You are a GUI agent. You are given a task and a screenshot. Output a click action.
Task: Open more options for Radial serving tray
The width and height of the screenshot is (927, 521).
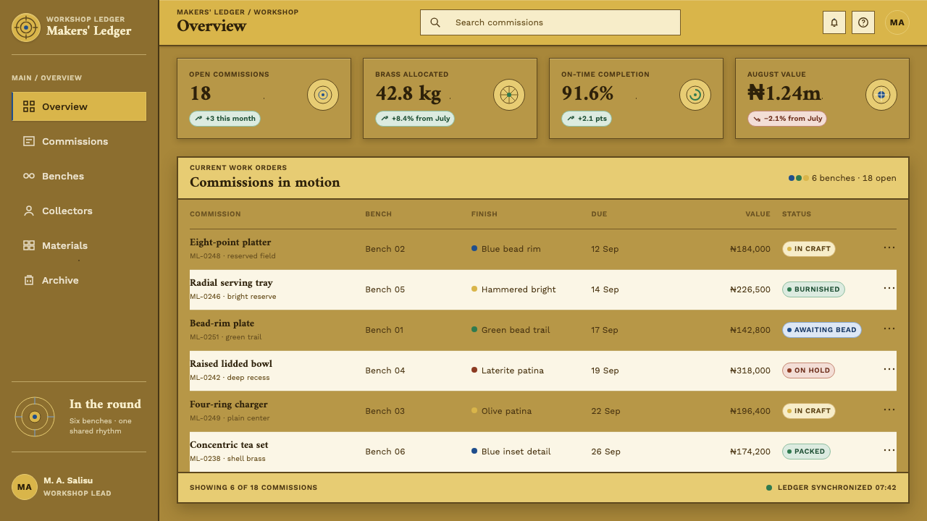point(889,289)
